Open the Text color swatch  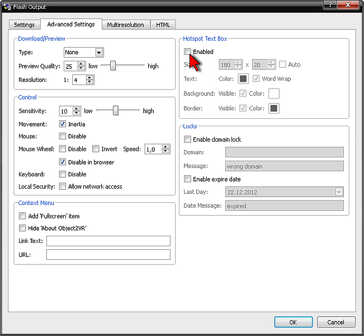[x=243, y=78]
